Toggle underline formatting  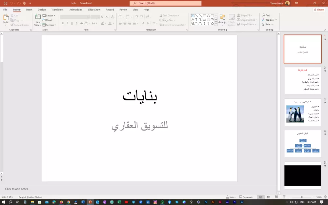(72, 23)
